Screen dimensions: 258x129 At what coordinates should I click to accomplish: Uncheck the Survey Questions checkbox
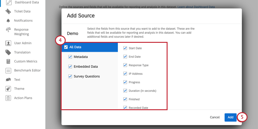[70, 76]
